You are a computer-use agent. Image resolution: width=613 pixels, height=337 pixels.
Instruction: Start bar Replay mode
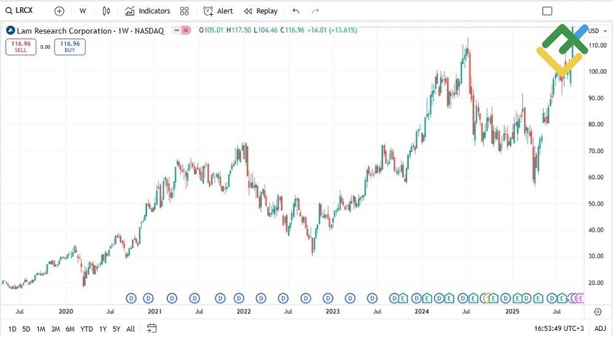(x=261, y=11)
